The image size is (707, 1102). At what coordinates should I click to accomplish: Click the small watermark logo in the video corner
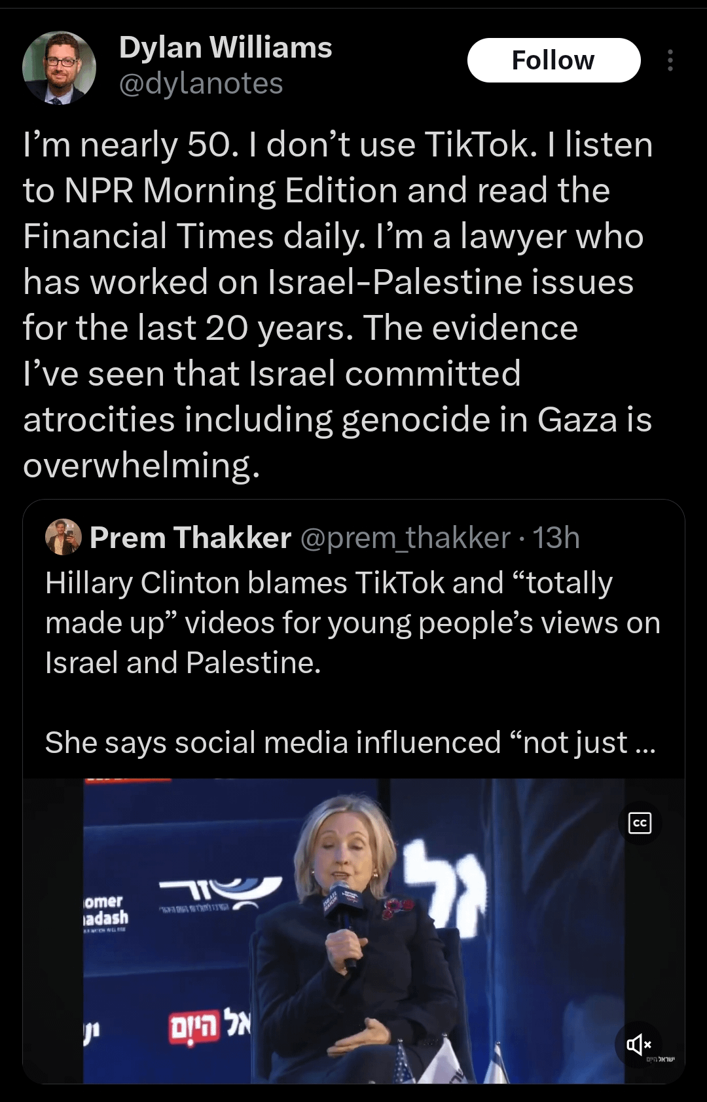pos(660,1059)
